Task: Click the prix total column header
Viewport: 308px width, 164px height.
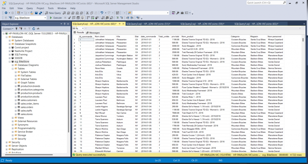Action: click(175, 36)
